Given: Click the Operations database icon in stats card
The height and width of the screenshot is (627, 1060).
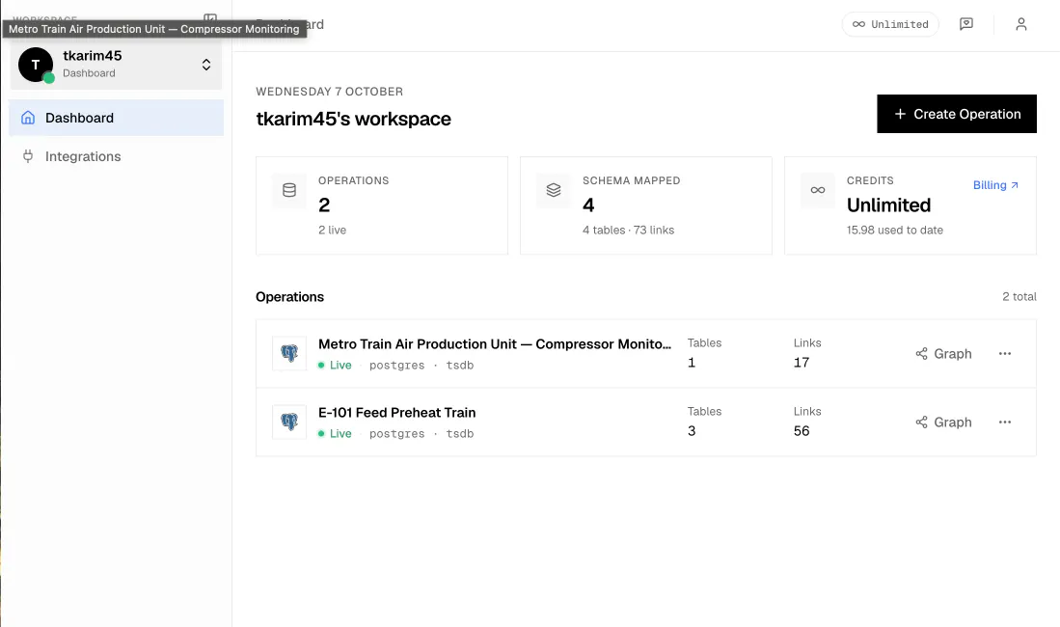Looking at the screenshot, I should pos(289,190).
